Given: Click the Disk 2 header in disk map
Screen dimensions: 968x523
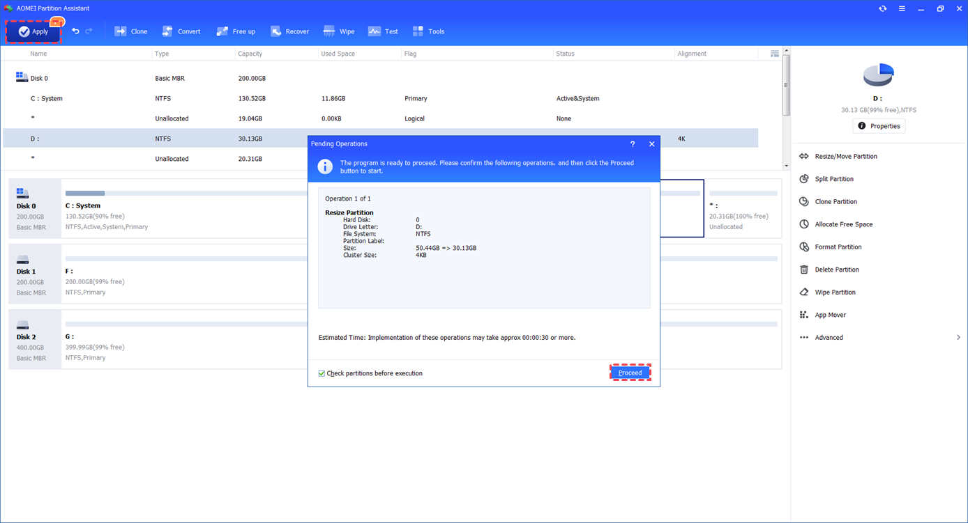Looking at the screenshot, I should (35, 339).
